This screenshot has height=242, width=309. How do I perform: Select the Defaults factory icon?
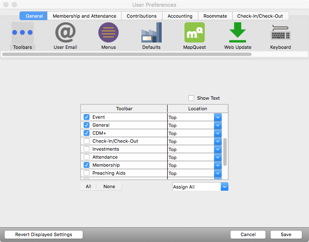pos(151,33)
